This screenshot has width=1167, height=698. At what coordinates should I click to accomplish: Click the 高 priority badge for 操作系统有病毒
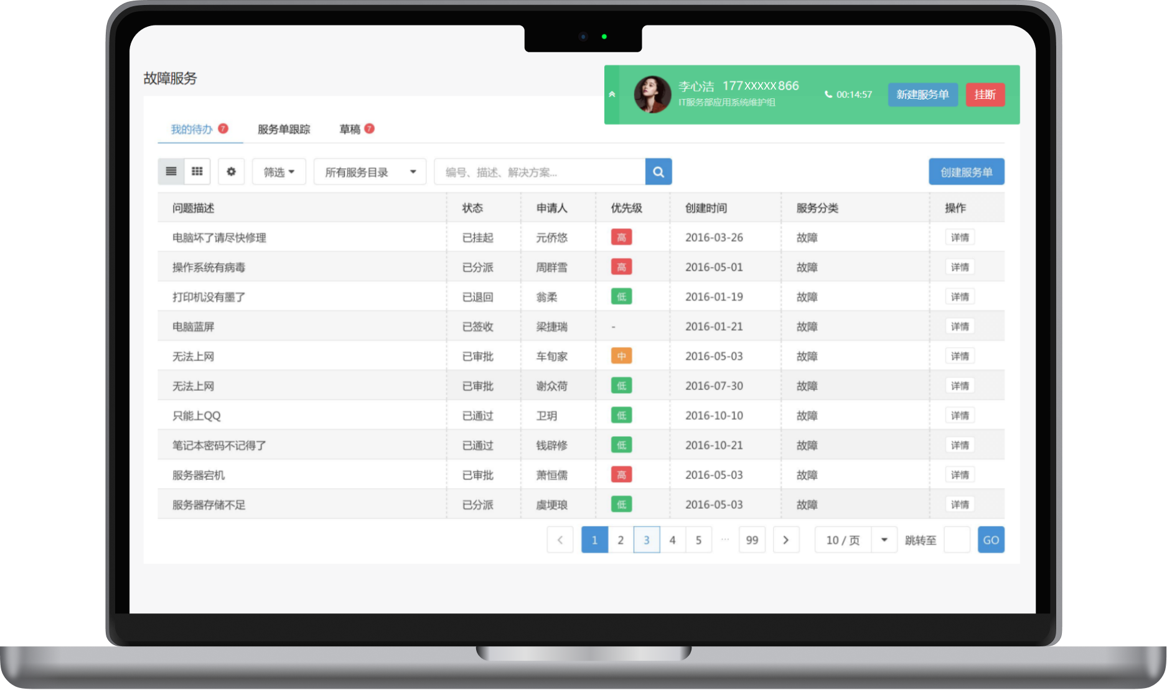coord(621,266)
